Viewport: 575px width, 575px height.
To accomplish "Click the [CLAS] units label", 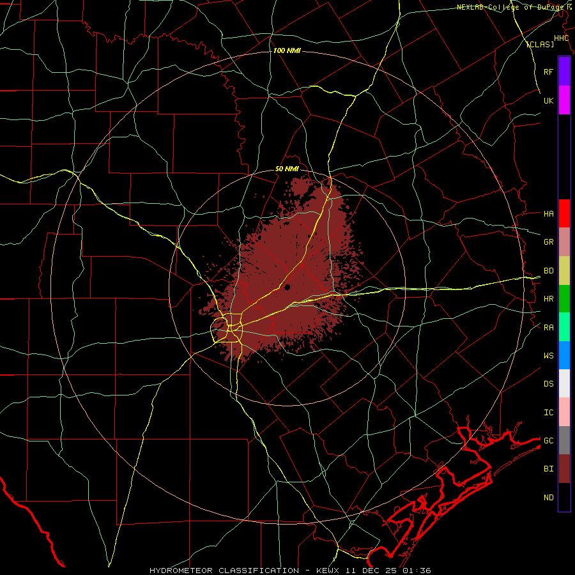I will (x=540, y=44).
